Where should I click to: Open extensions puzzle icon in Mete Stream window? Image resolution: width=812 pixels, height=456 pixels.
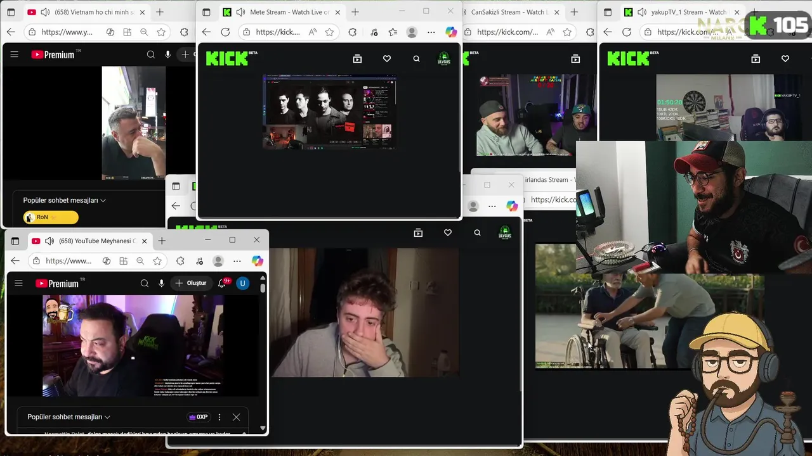pyautogui.click(x=353, y=32)
